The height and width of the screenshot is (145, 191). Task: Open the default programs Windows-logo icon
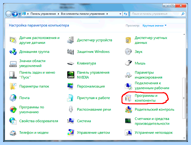(x=13, y=109)
